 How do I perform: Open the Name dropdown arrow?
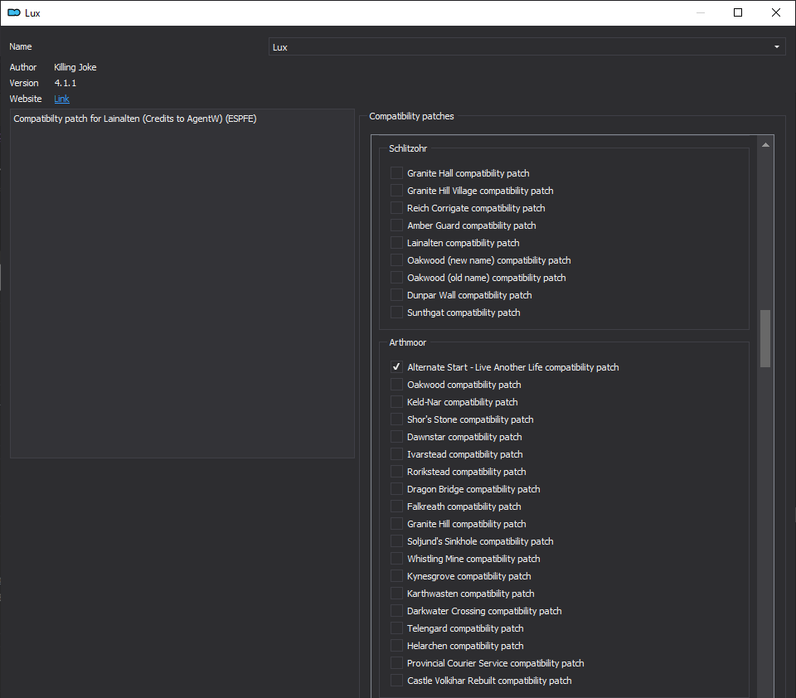pyautogui.click(x=777, y=46)
